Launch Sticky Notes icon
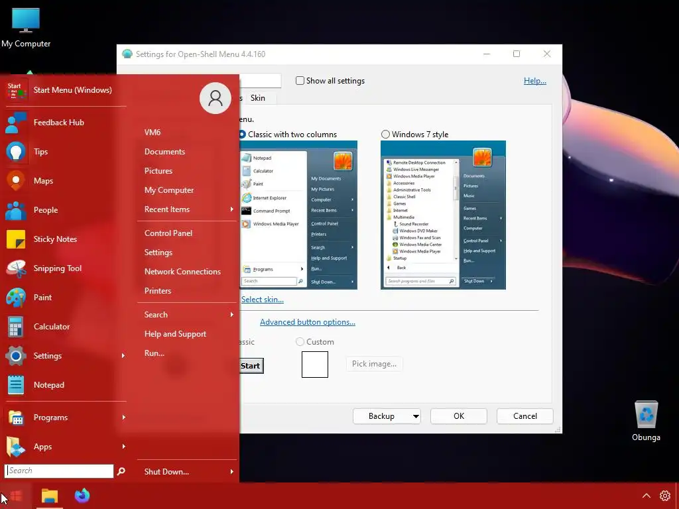This screenshot has width=679, height=509. (17, 239)
